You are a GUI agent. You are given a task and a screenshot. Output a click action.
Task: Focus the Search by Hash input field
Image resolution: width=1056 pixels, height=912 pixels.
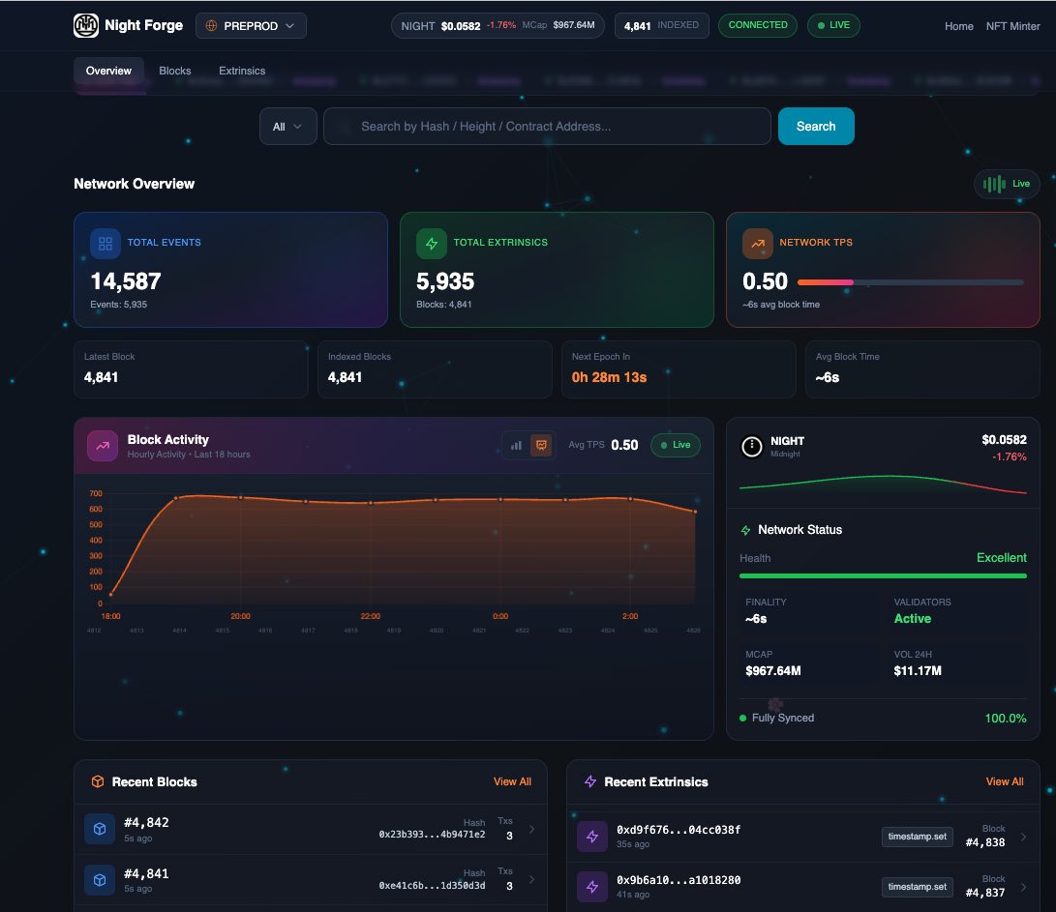click(x=547, y=127)
